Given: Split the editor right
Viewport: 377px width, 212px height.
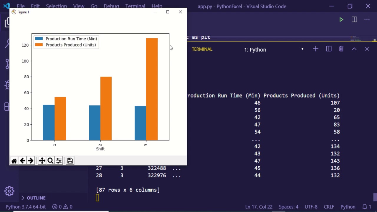Looking at the screenshot, I should point(354,20).
